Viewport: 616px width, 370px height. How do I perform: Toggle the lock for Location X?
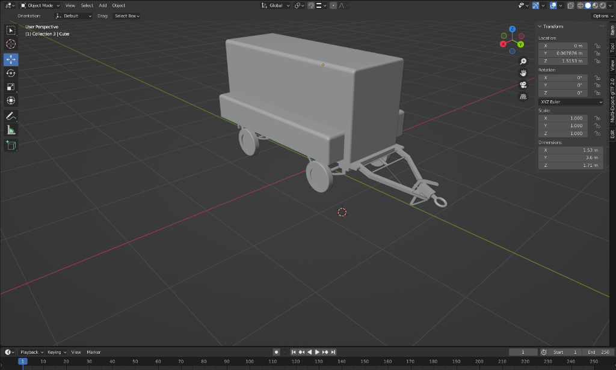(x=597, y=46)
